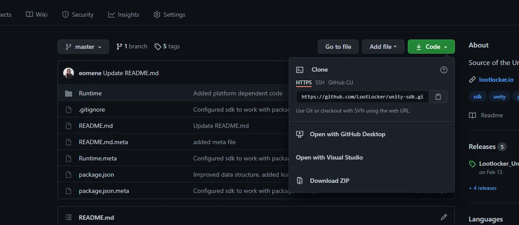519x225 pixels.
Task: Open the Add file dropdown
Action: [x=383, y=47]
